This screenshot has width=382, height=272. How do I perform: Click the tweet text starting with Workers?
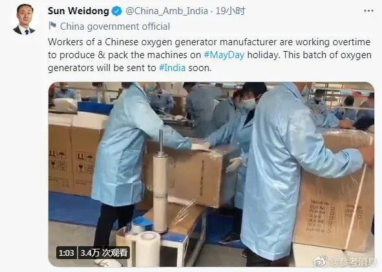pos(209,55)
